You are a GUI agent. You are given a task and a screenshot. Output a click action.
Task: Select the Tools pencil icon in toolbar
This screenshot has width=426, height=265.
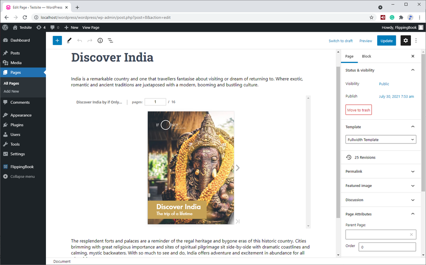[x=69, y=40]
